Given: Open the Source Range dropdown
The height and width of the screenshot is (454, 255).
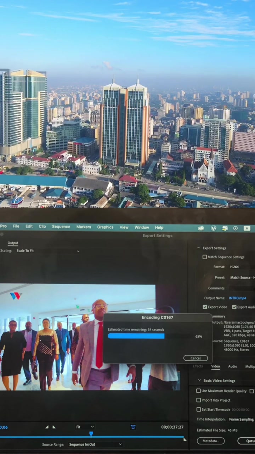Looking at the screenshot, I should (95, 444).
